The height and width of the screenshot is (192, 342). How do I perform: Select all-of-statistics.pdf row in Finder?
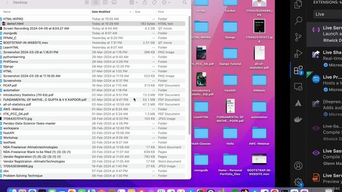[x=92, y=105]
